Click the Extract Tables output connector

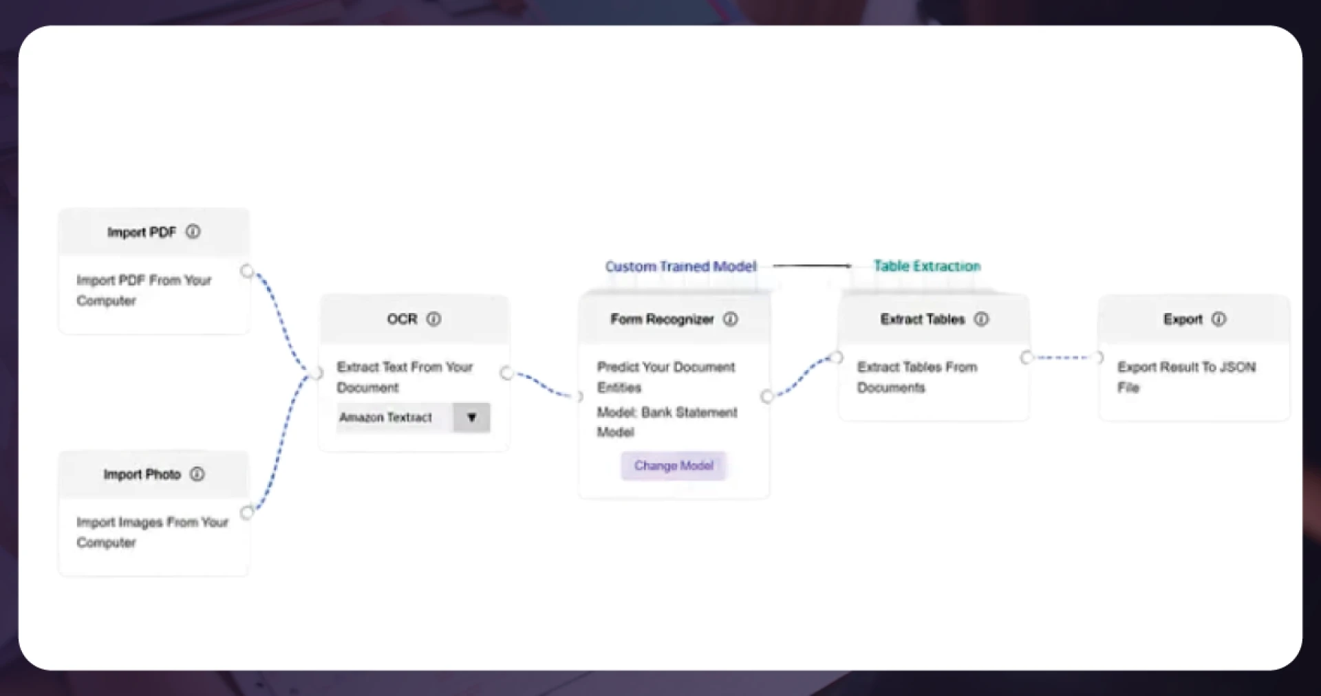coord(1027,358)
